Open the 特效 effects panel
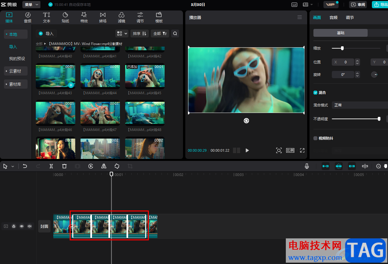This screenshot has height=264, width=388. 84,17
